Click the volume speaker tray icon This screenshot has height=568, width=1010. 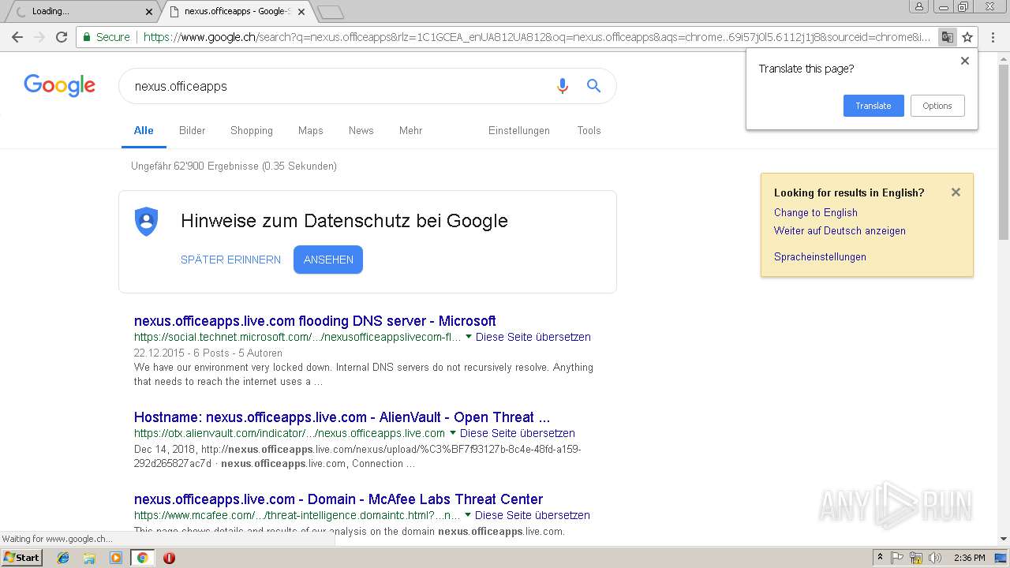click(935, 558)
